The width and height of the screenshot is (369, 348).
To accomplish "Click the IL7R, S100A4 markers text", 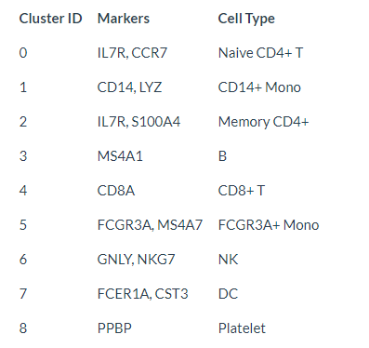I will coord(138,122).
